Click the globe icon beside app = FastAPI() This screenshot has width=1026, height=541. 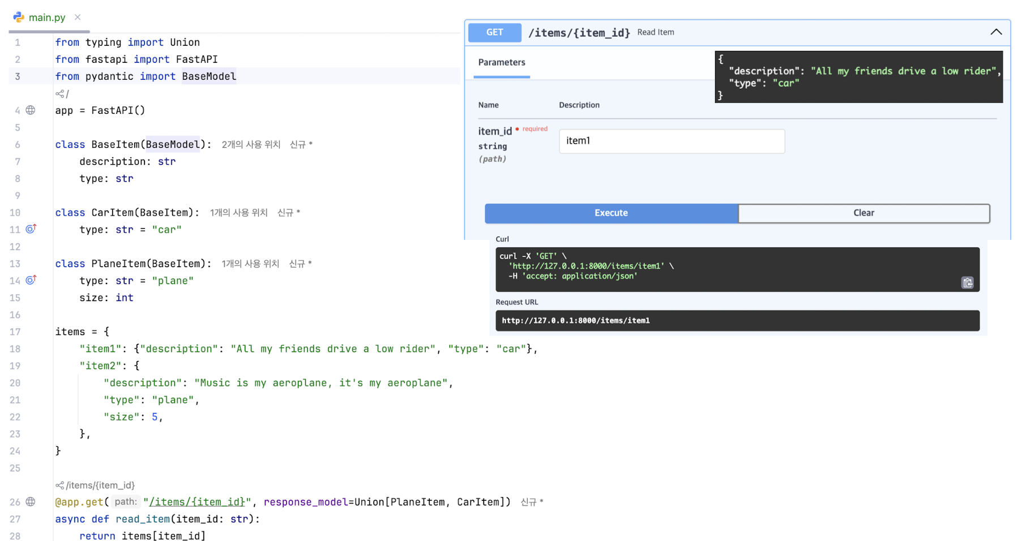[x=31, y=110]
